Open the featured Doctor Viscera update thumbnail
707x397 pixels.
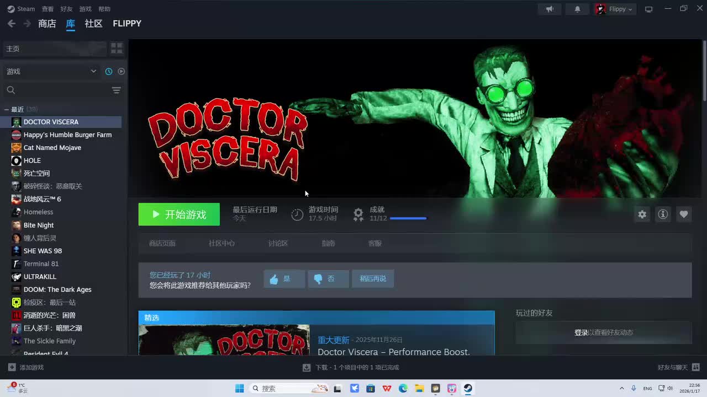[224, 340]
